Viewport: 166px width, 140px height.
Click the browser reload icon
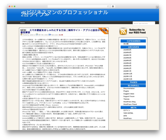pyautogui.click(x=108, y=6)
